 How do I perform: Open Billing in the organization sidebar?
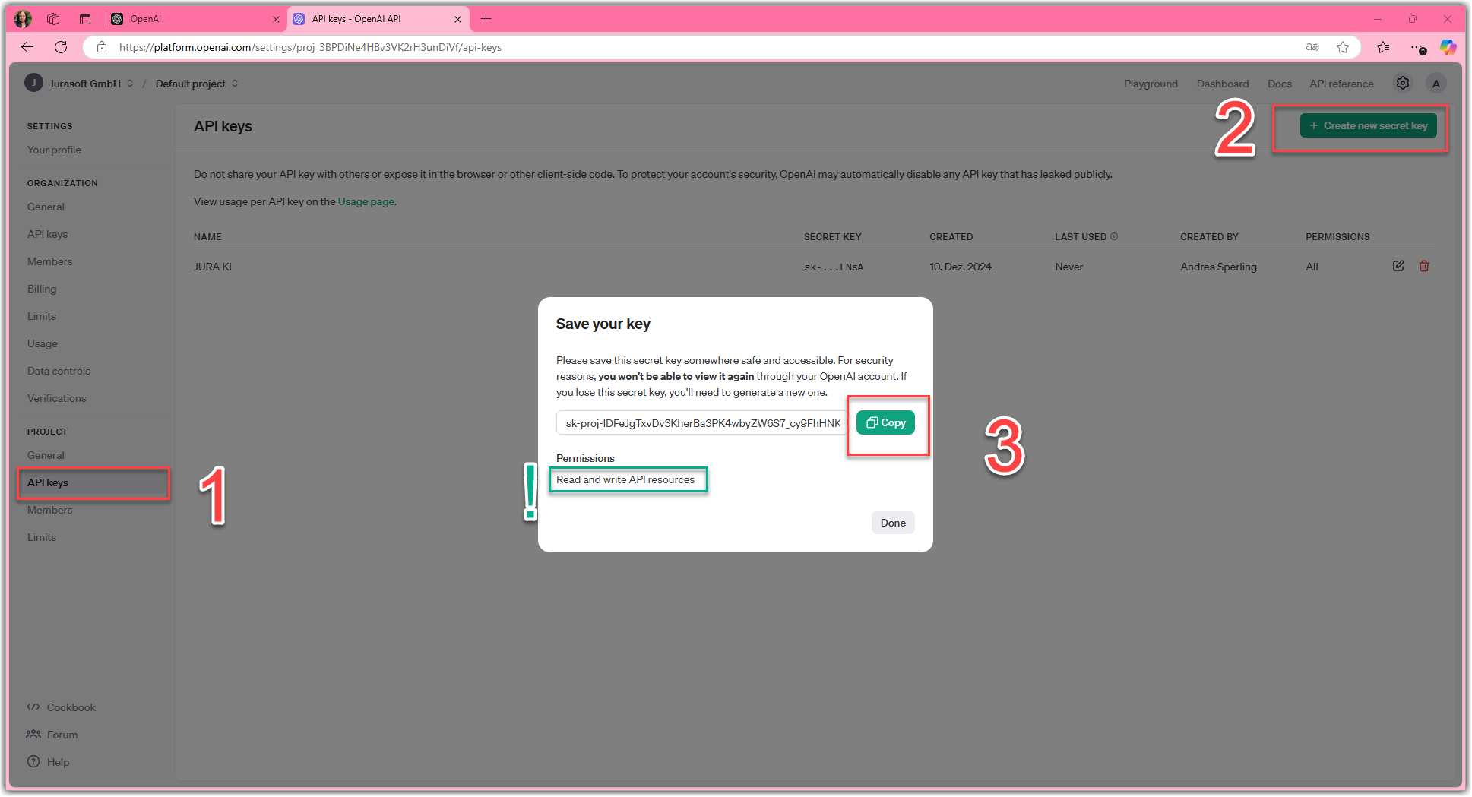pos(42,289)
